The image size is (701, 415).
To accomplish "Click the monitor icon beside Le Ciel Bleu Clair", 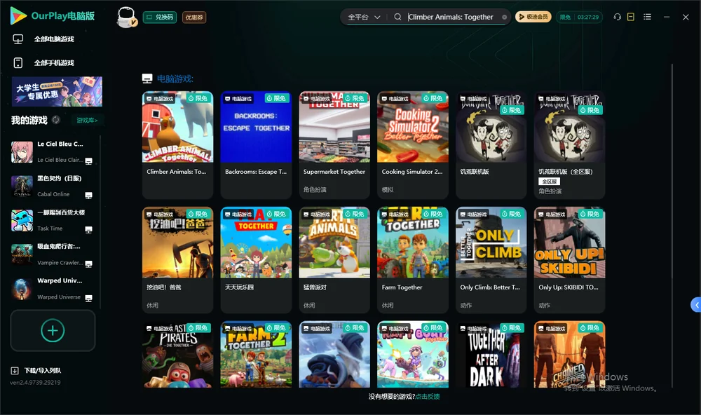I will (x=88, y=161).
